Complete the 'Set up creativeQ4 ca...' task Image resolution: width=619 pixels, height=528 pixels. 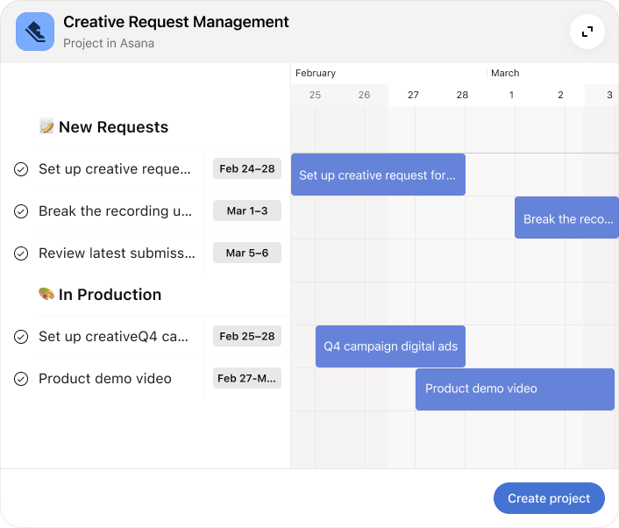pyautogui.click(x=22, y=337)
